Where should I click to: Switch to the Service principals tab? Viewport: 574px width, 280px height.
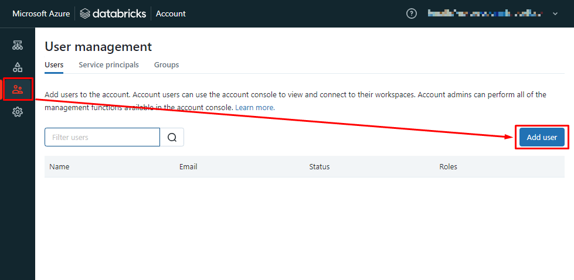(108, 65)
